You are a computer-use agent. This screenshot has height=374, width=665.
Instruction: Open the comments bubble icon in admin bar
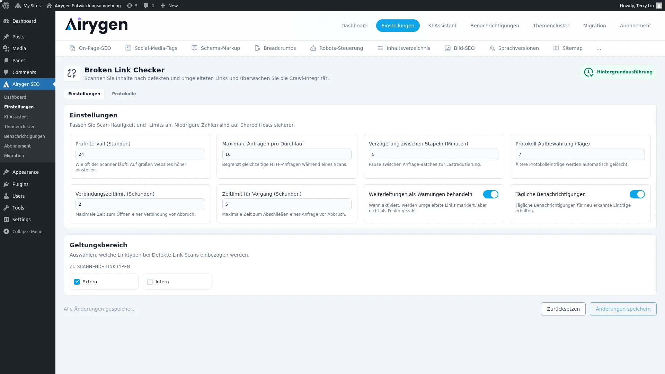click(x=146, y=6)
